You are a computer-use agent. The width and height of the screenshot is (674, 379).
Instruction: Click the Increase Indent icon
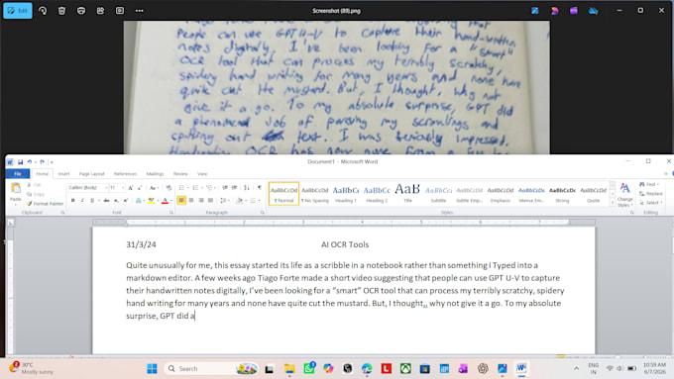[x=234, y=188]
